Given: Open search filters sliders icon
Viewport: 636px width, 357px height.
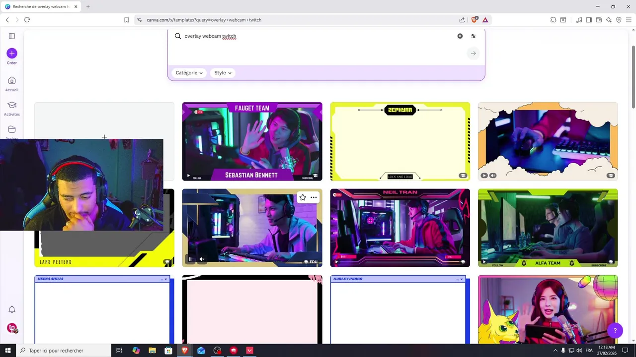Looking at the screenshot, I should pyautogui.click(x=473, y=36).
